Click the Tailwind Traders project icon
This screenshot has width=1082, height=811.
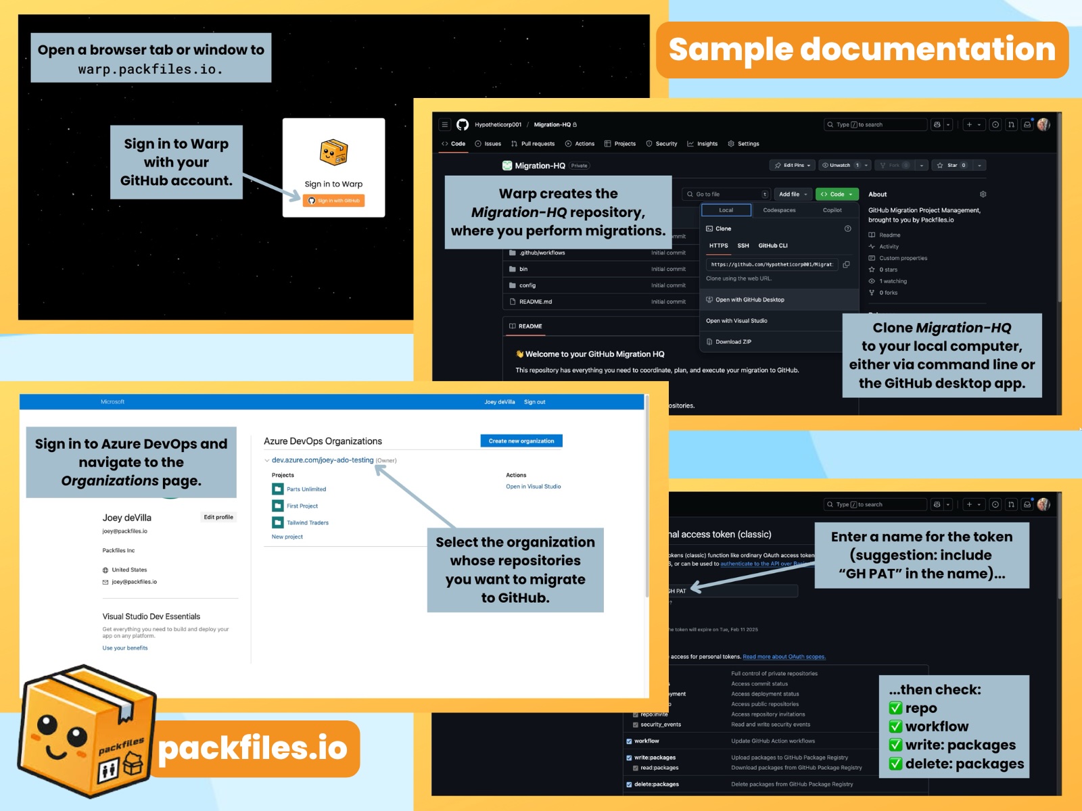[277, 522]
